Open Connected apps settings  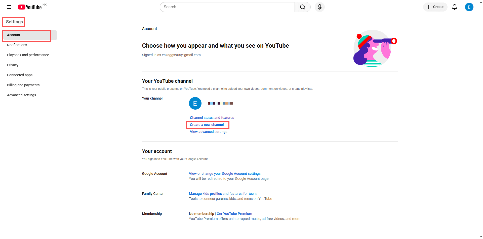(x=30, y=75)
